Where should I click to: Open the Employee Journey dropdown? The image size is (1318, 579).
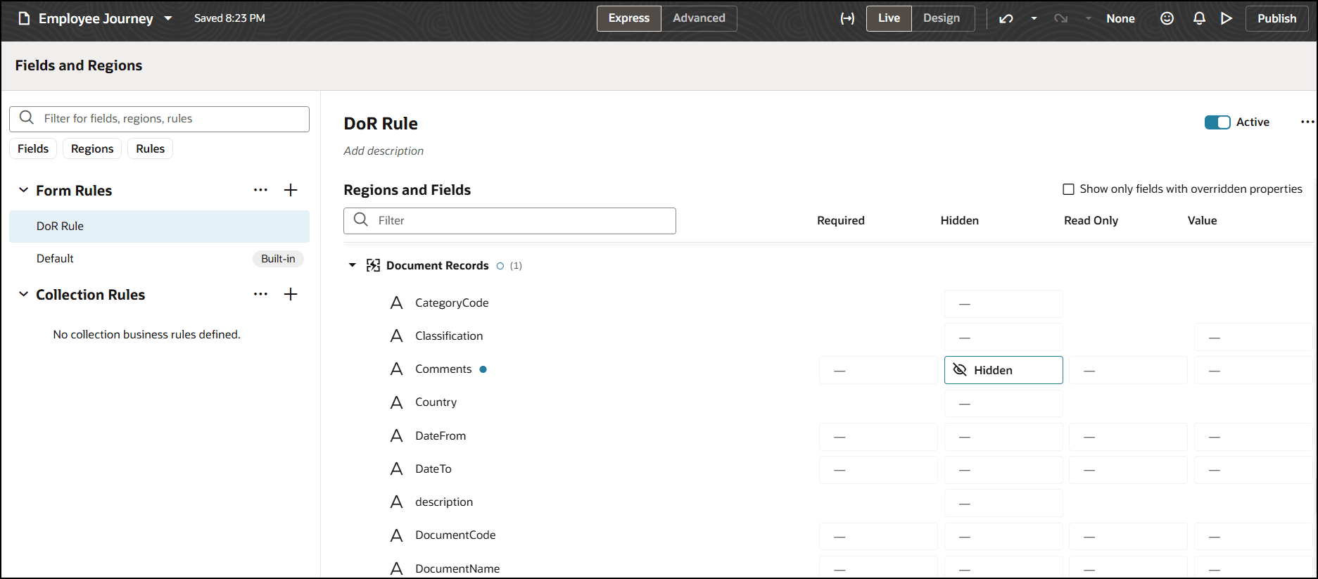point(168,18)
